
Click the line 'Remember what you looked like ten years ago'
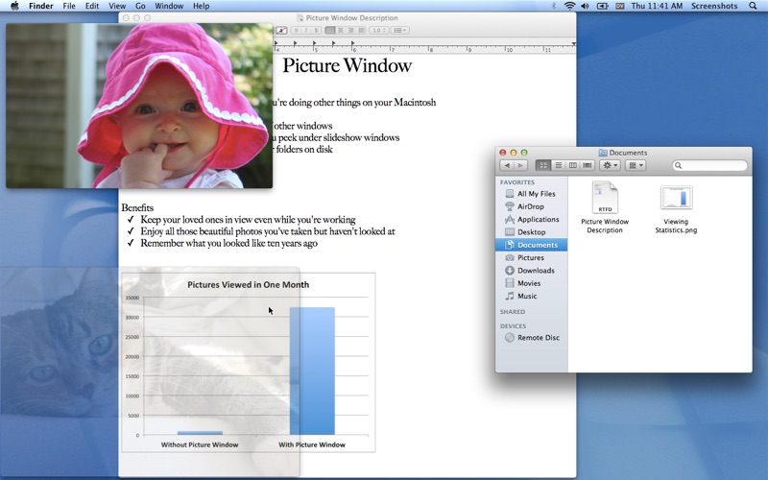point(228,244)
